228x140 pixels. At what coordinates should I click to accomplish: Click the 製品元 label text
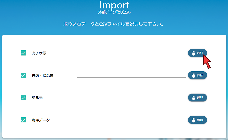pyautogui.click(x=37, y=98)
